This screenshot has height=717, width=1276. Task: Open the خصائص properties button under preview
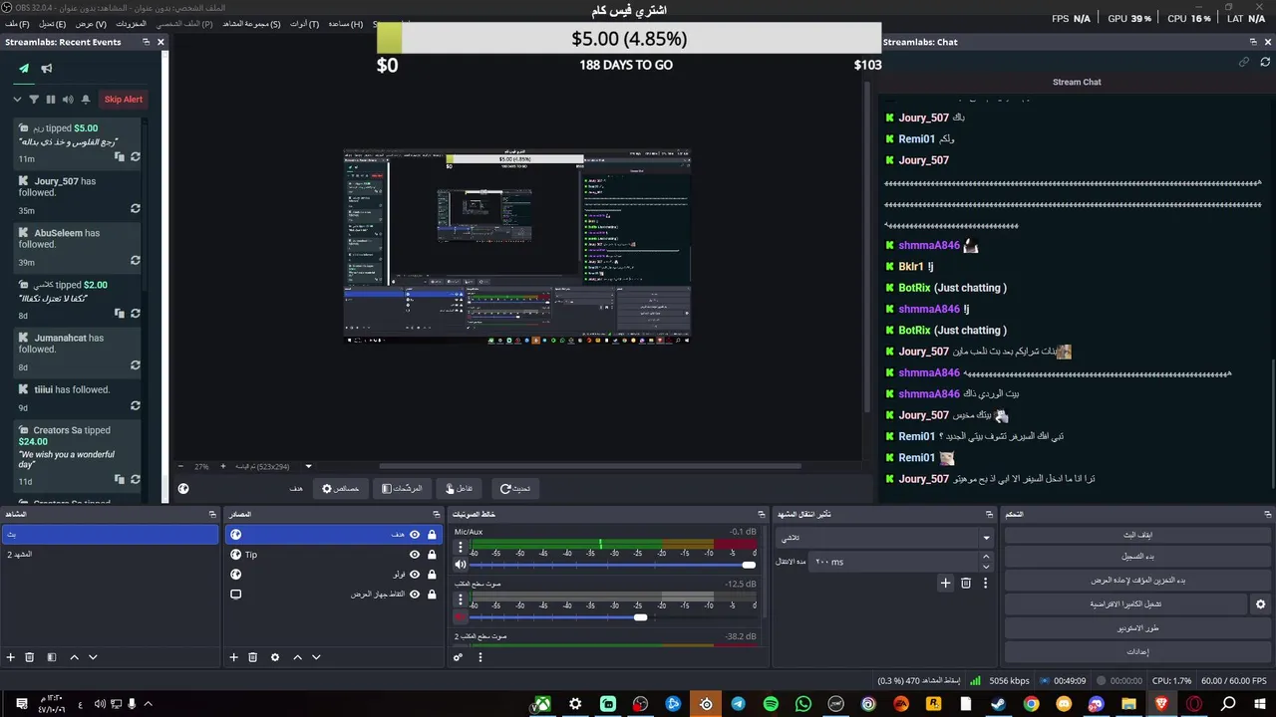340,488
